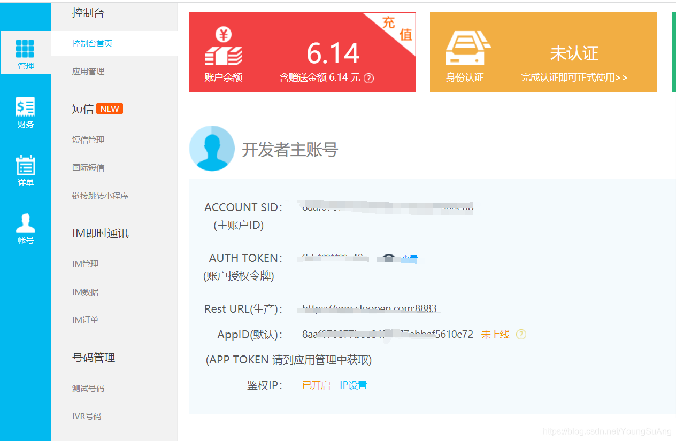Click the APP TOKEN 请到应用管理中获取 note

click(289, 360)
